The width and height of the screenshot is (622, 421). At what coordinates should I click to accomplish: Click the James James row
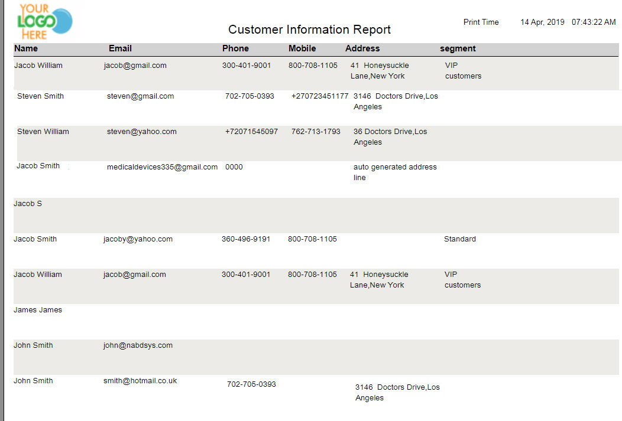tap(316, 322)
